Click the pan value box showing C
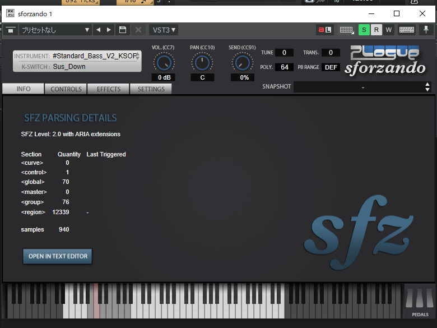The height and width of the screenshot is (328, 437). coord(202,77)
